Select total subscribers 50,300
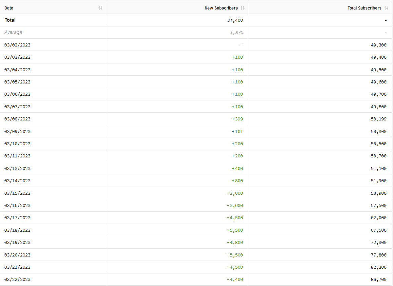 378,131
